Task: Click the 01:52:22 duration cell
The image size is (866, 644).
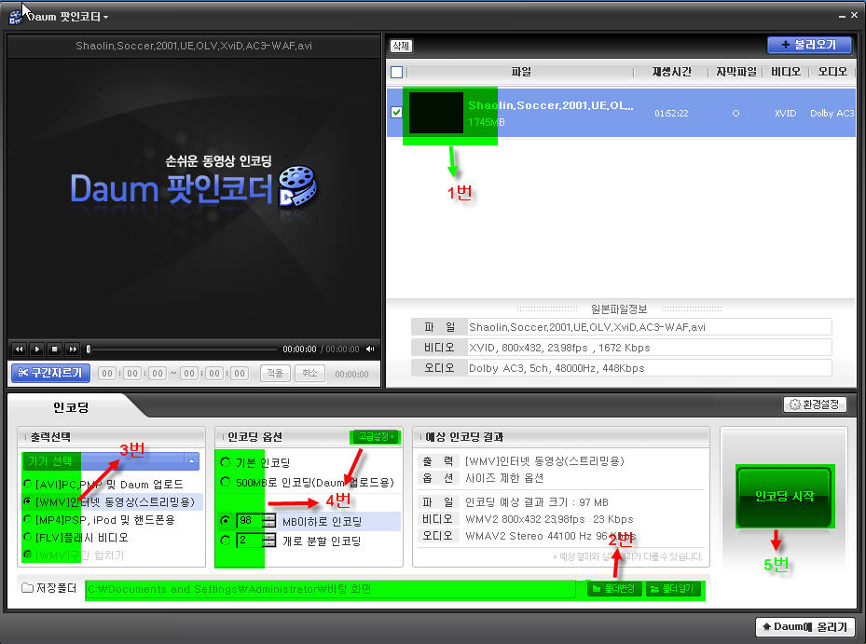Action: (x=671, y=113)
